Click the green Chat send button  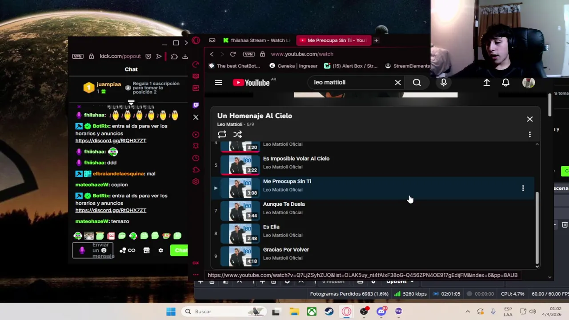(180, 251)
